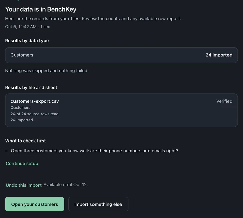Click the 24 of 24 source rows read line
The width and height of the screenshot is (243, 218).
(34, 114)
